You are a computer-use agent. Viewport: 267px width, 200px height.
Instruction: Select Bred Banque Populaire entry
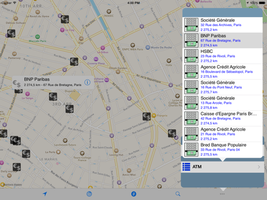pyautogui.click(x=222, y=149)
